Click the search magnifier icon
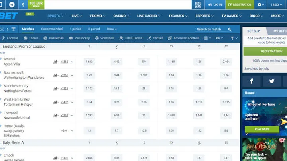 pyautogui.click(x=229, y=29)
